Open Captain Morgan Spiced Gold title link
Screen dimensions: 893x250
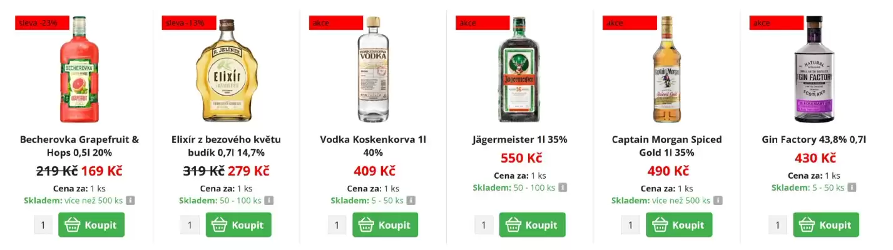coord(667,146)
